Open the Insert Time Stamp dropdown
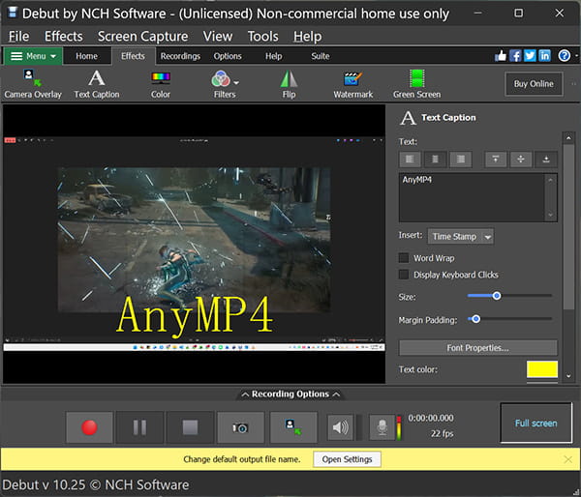 pyautogui.click(x=461, y=236)
